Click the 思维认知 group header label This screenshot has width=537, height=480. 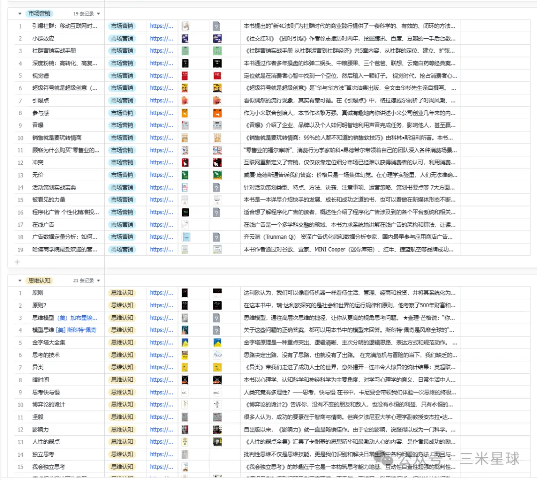coord(38,280)
